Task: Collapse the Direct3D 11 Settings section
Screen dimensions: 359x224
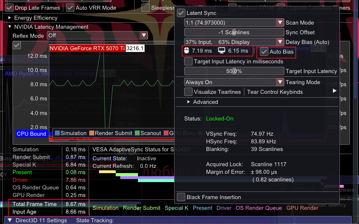Action: 10,220
